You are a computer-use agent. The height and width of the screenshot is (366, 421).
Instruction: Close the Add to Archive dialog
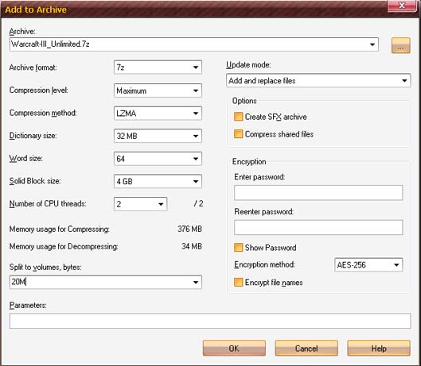pyautogui.click(x=402, y=6)
